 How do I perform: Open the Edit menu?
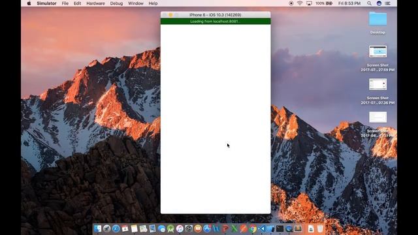point(77,3)
